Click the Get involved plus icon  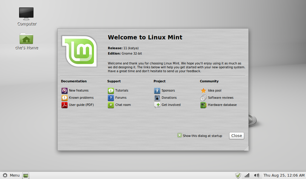pyautogui.click(x=157, y=105)
